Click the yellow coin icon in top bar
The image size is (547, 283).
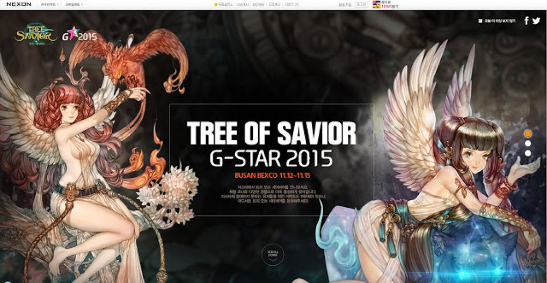click(216, 4)
